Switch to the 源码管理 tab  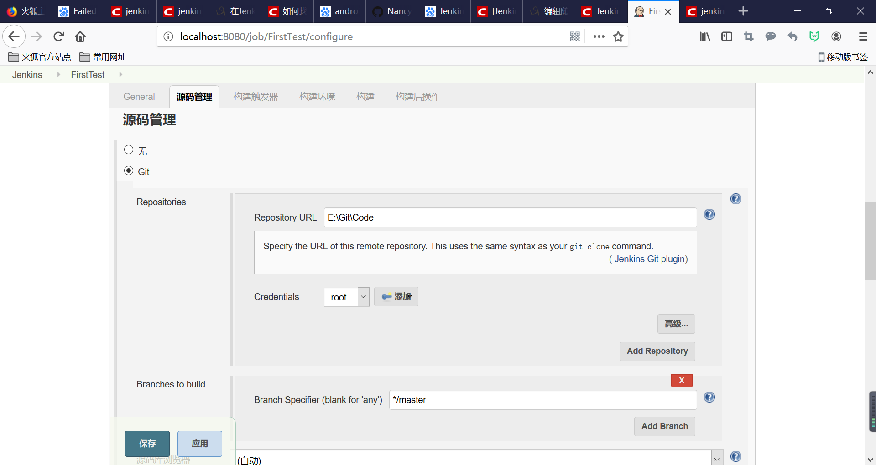(194, 97)
